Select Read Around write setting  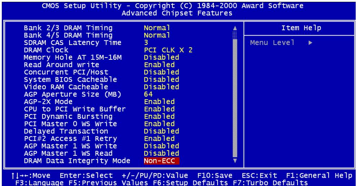(62, 65)
